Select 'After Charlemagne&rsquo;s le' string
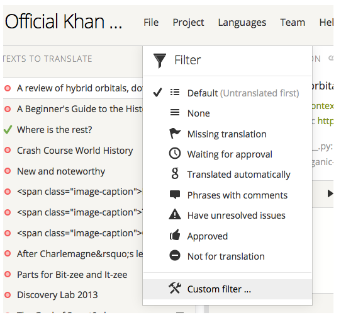The height and width of the screenshot is (317, 341). (73, 253)
